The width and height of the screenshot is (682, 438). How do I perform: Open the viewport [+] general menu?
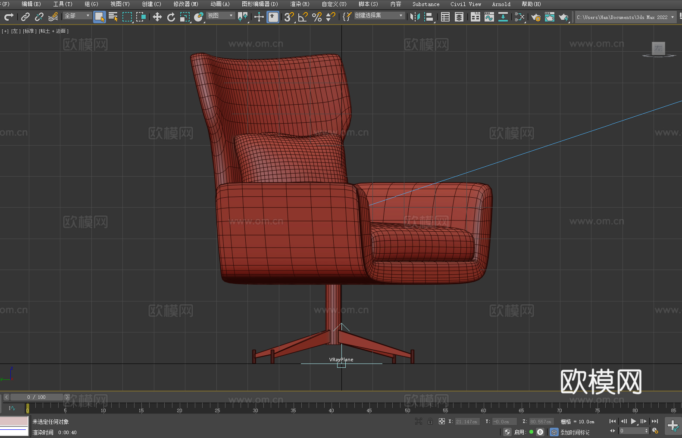tap(5, 31)
